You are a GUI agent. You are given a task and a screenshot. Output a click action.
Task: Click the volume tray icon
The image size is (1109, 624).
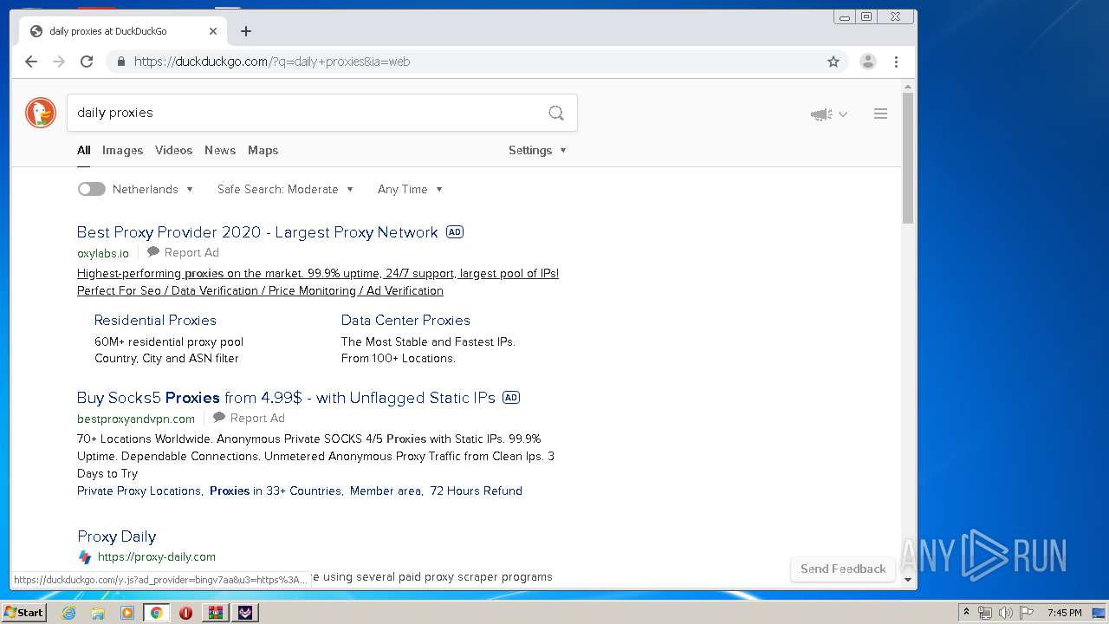[x=1005, y=613]
